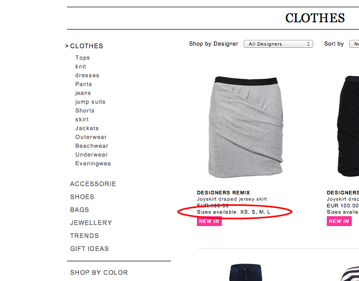Open the Sort by dropdown
359x281 pixels.
[354, 44]
